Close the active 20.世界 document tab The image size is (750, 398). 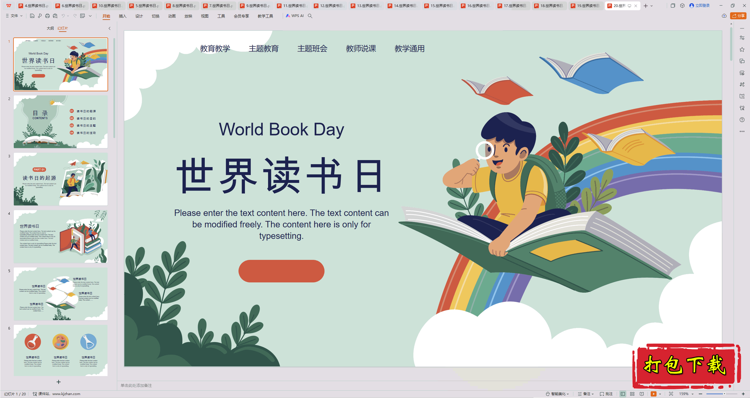tap(636, 6)
